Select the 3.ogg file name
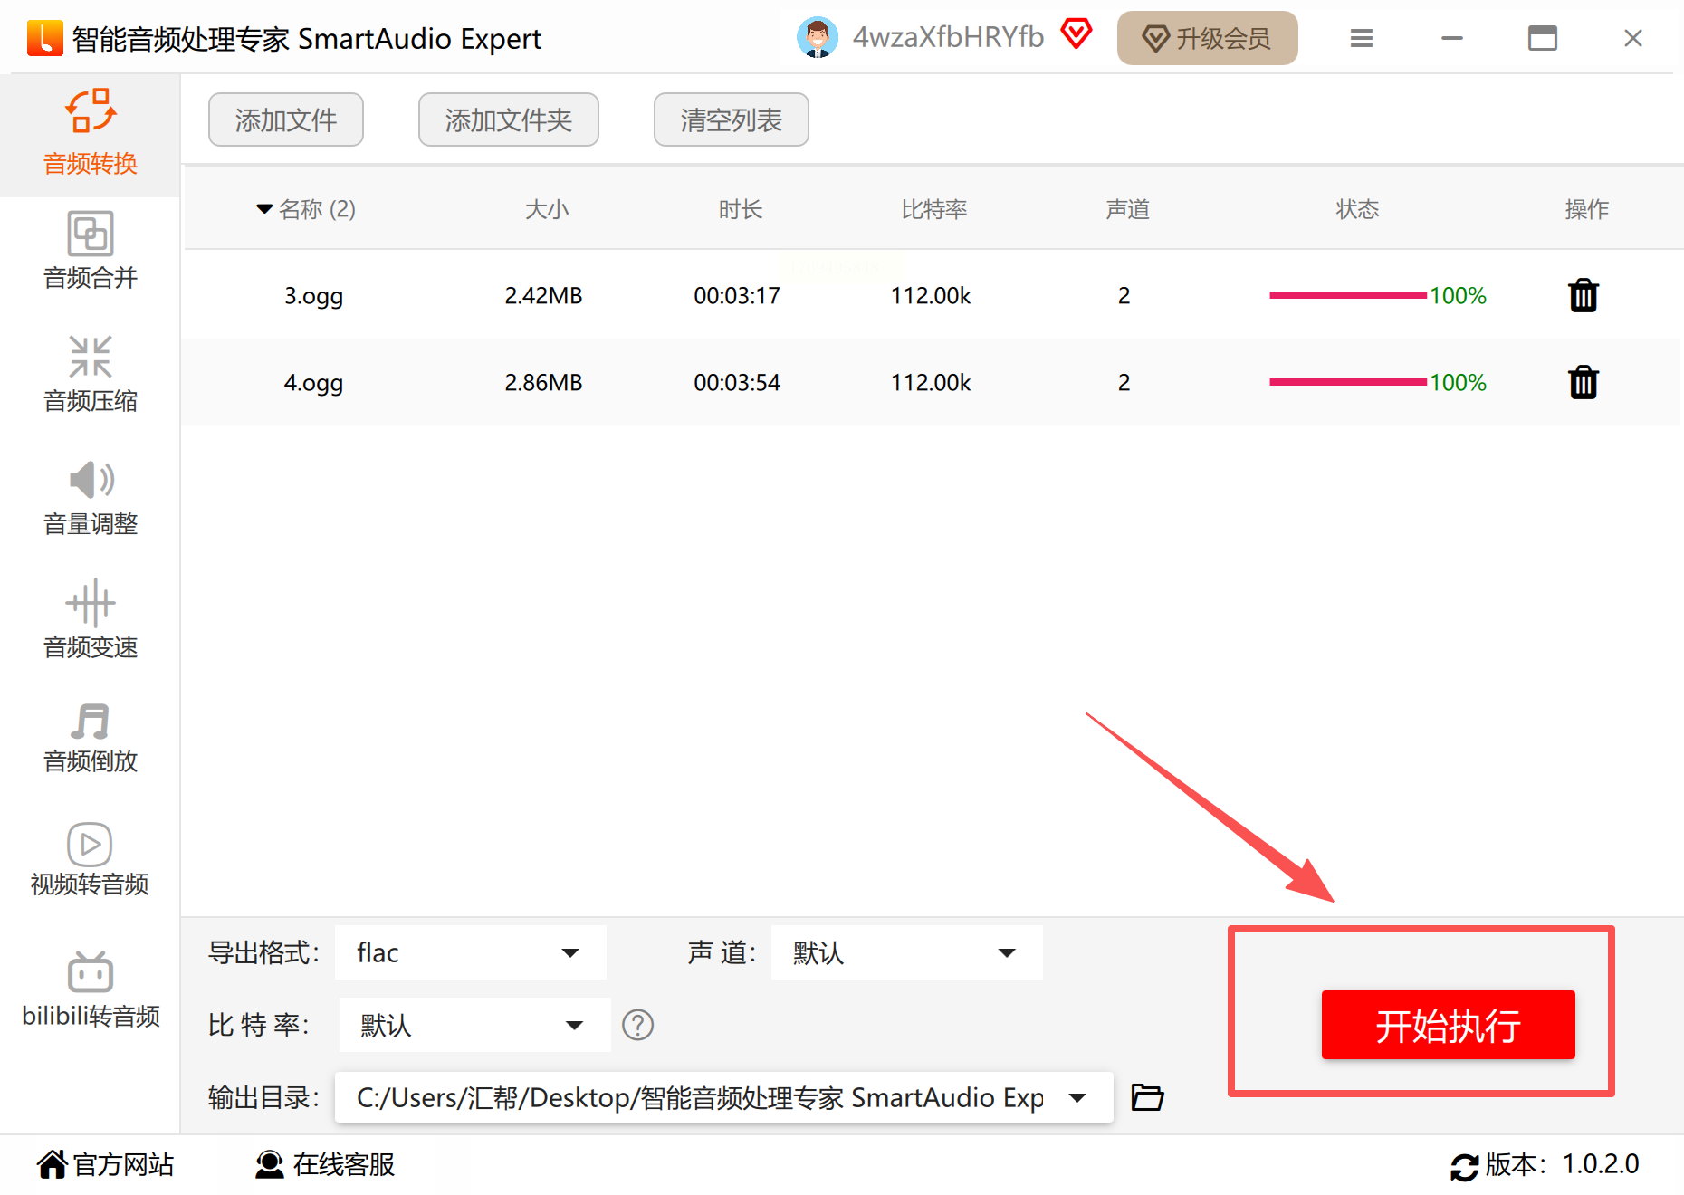1684x1195 pixels. [313, 296]
